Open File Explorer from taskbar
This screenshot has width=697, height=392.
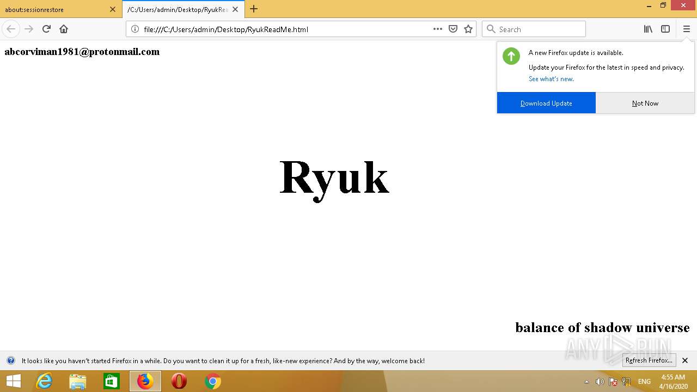(78, 381)
